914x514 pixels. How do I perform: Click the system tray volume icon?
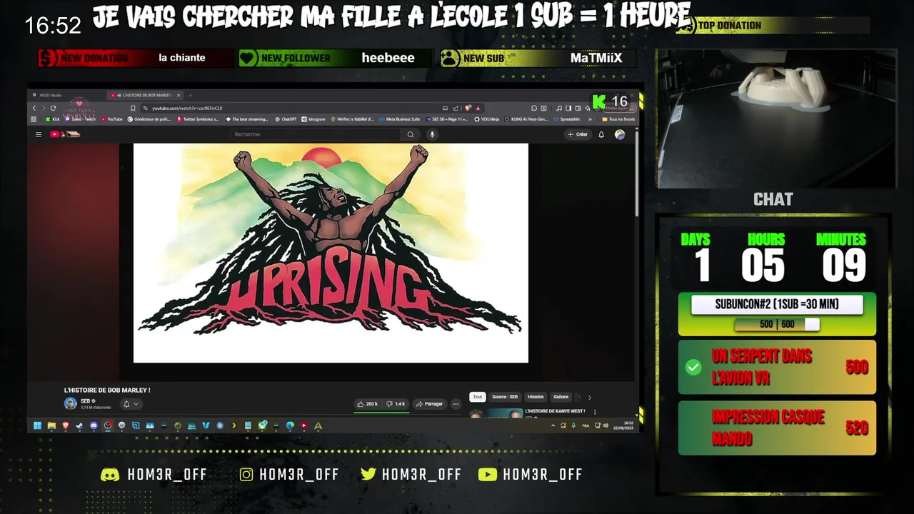pyautogui.click(x=605, y=425)
